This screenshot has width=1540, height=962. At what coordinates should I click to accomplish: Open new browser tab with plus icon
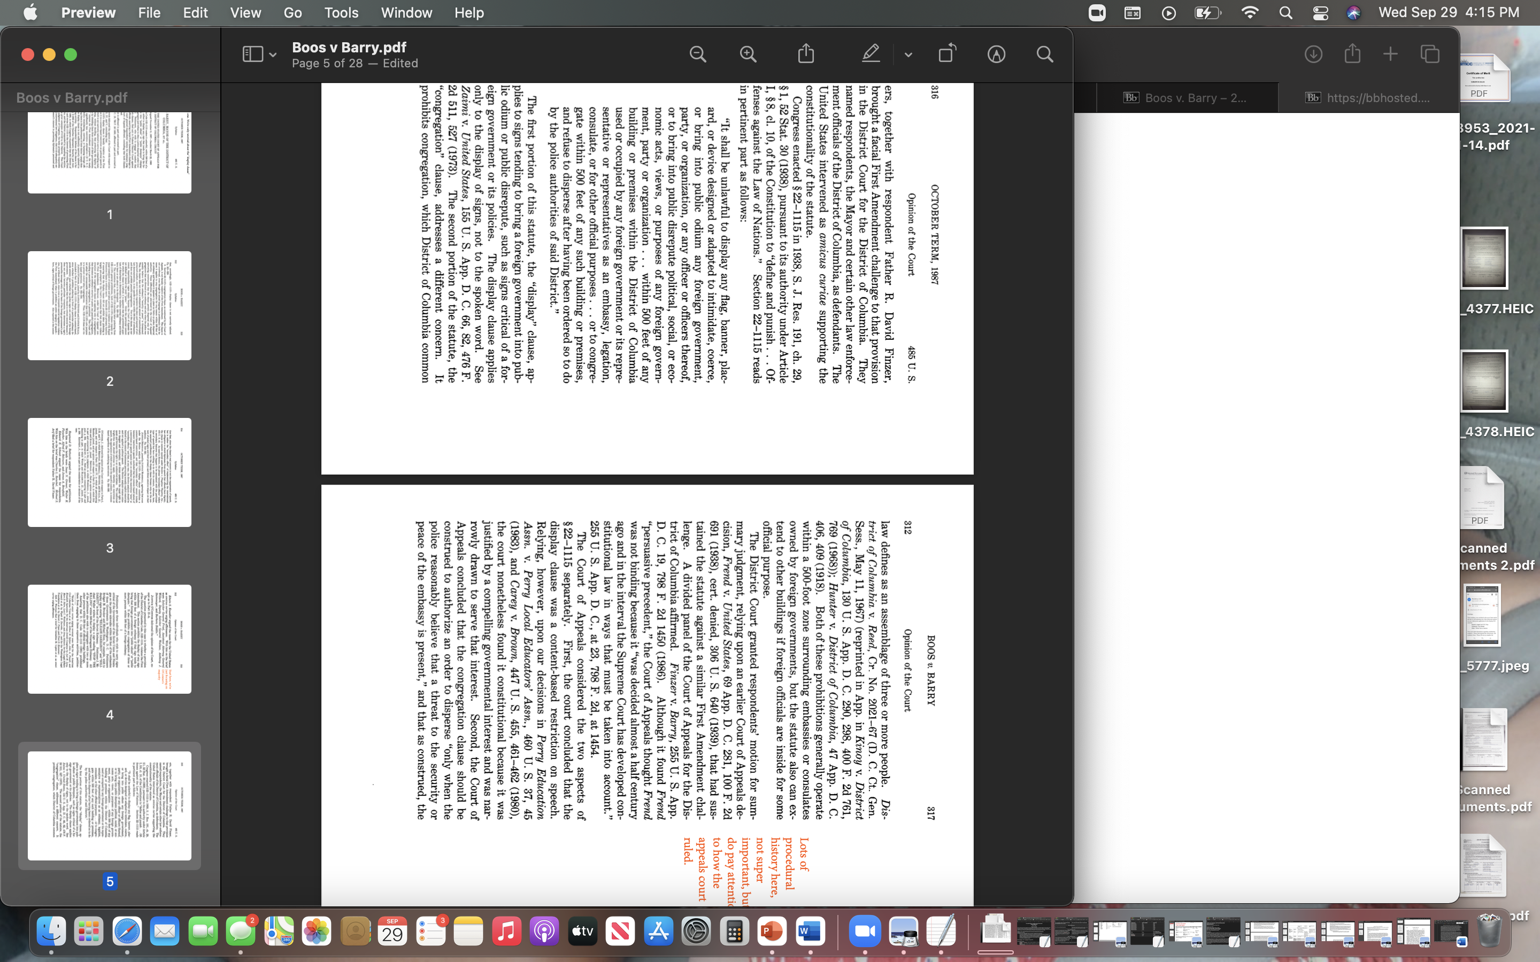pyautogui.click(x=1390, y=54)
